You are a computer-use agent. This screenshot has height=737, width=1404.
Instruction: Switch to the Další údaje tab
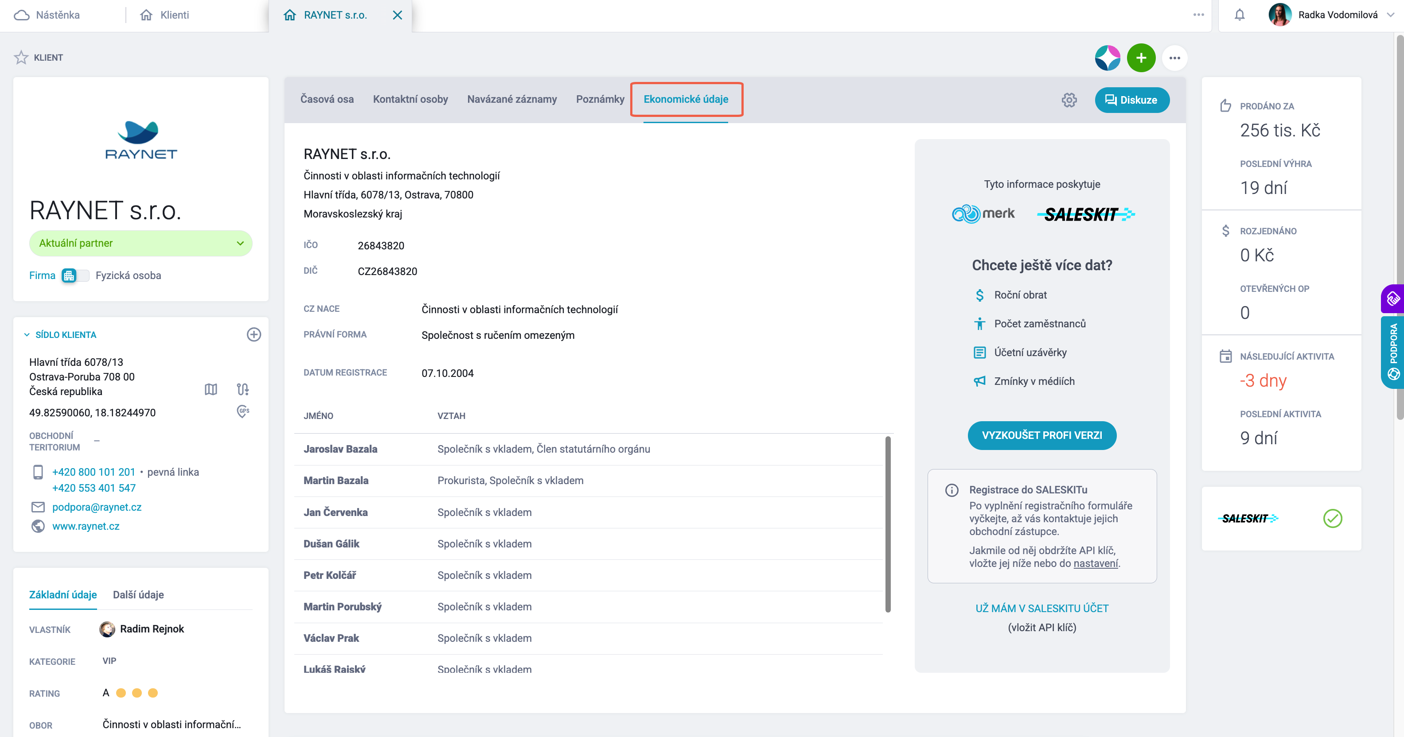(138, 595)
